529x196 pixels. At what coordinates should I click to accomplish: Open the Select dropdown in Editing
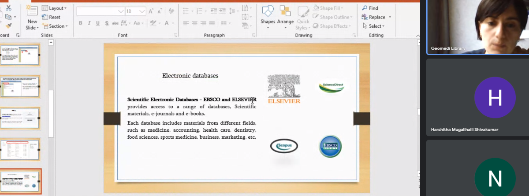pos(373,26)
